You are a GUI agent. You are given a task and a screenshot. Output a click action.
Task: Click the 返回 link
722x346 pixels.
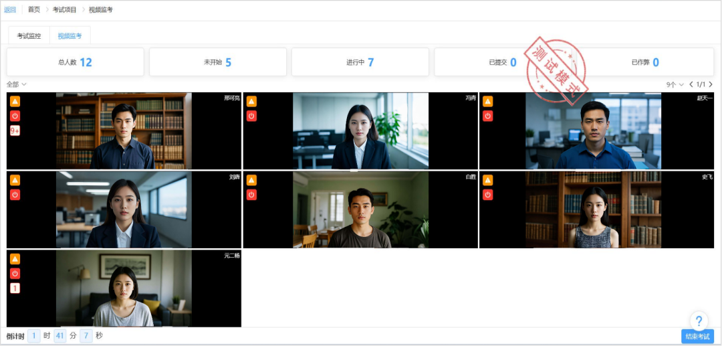pyautogui.click(x=10, y=9)
